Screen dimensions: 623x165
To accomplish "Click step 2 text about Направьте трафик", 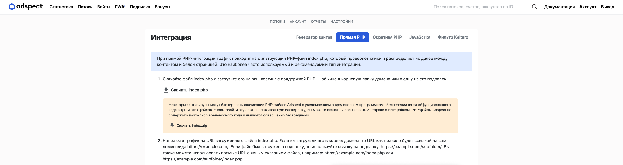I will [x=306, y=150].
